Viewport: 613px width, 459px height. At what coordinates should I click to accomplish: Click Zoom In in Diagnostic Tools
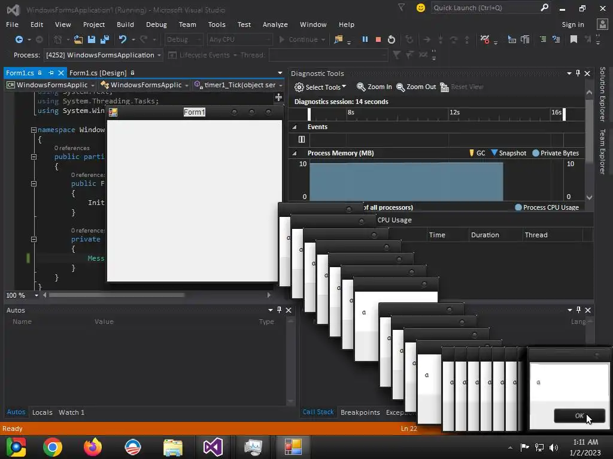pos(374,87)
